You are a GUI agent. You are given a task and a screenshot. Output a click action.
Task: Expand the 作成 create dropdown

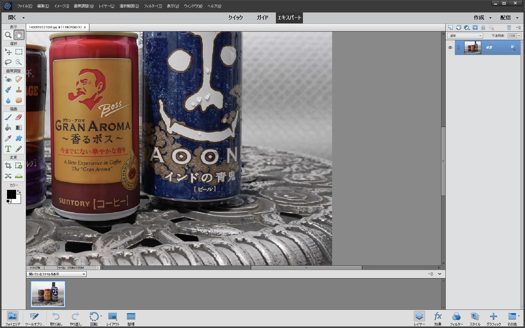click(x=490, y=18)
